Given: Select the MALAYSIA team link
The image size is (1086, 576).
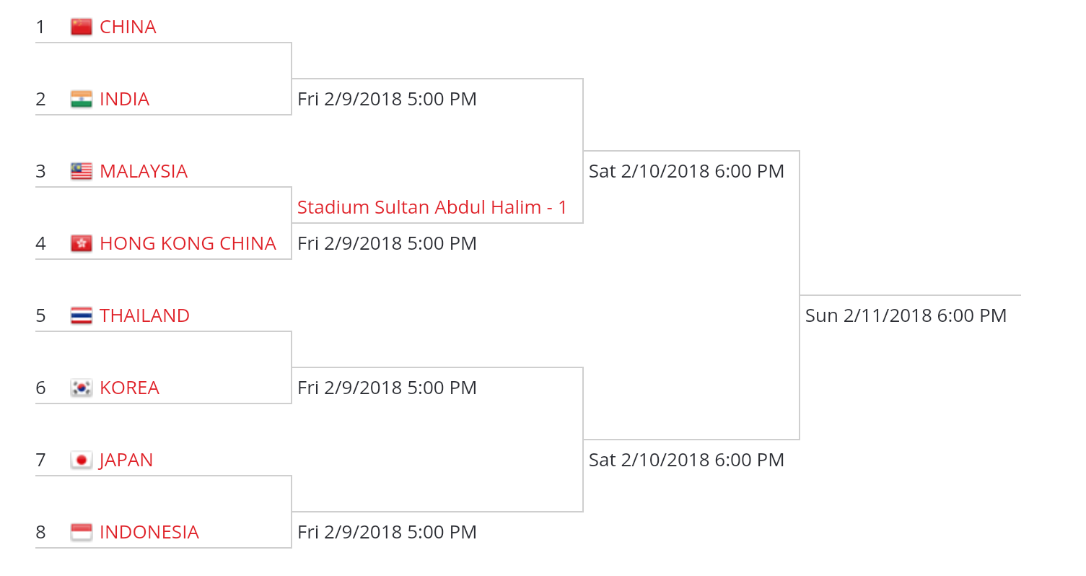Looking at the screenshot, I should [x=144, y=172].
